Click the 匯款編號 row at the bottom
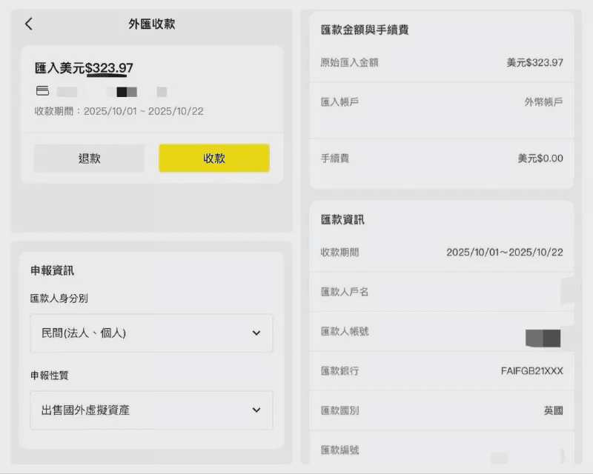This screenshot has height=474, width=593. (x=442, y=449)
